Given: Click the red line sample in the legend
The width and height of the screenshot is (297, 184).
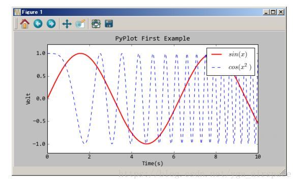Looking at the screenshot, I should pyautogui.click(x=217, y=54).
